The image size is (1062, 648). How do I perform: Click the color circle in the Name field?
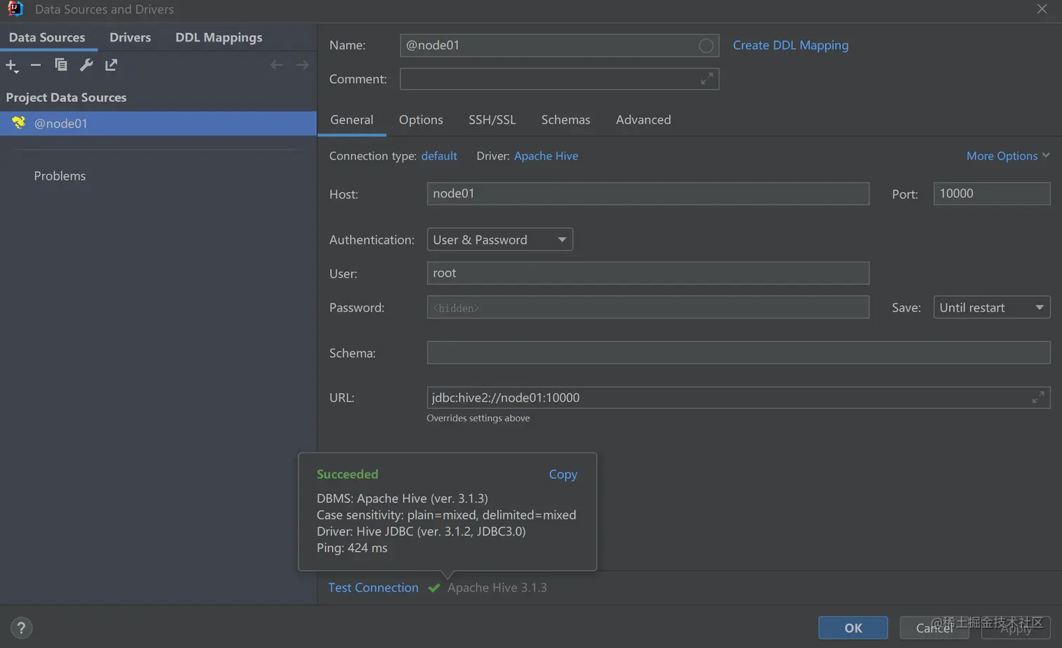[x=706, y=46]
